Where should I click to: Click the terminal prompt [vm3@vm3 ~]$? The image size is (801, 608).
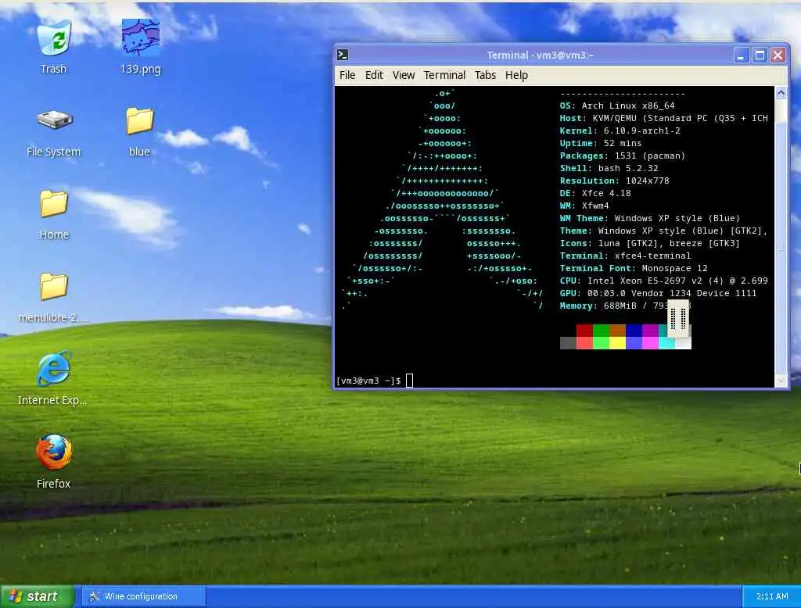click(x=368, y=381)
